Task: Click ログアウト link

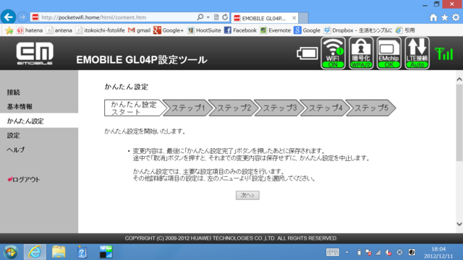Action: (x=24, y=179)
